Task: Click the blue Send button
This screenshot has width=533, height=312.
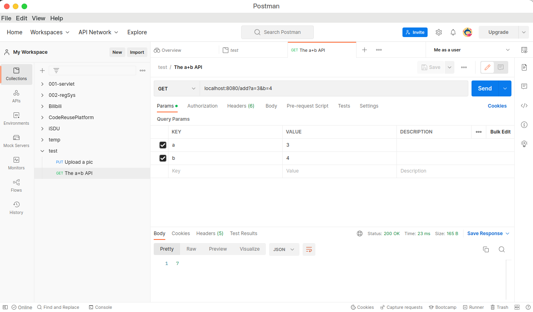Action: pos(485,88)
